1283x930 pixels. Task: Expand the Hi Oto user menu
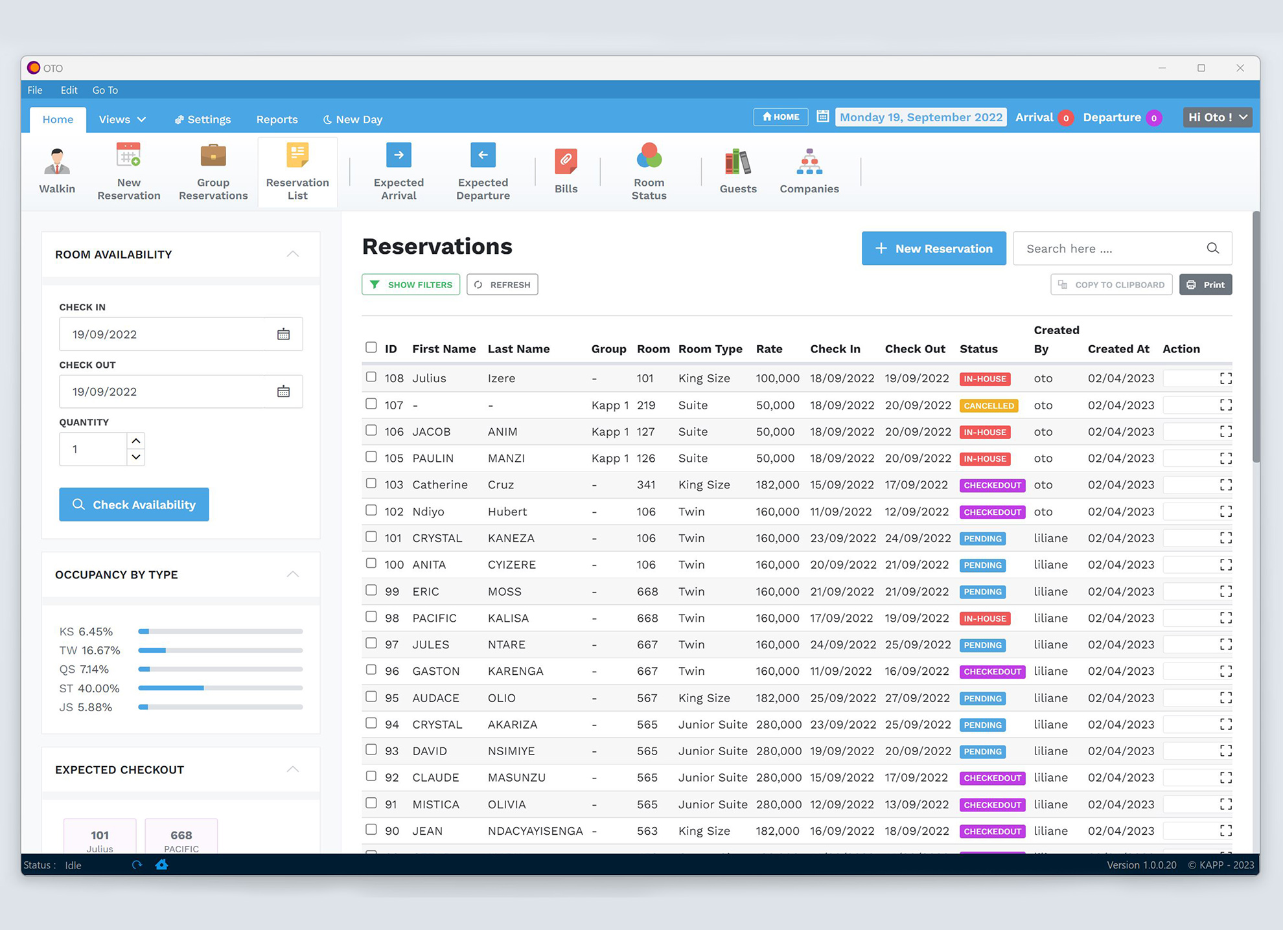(1217, 117)
